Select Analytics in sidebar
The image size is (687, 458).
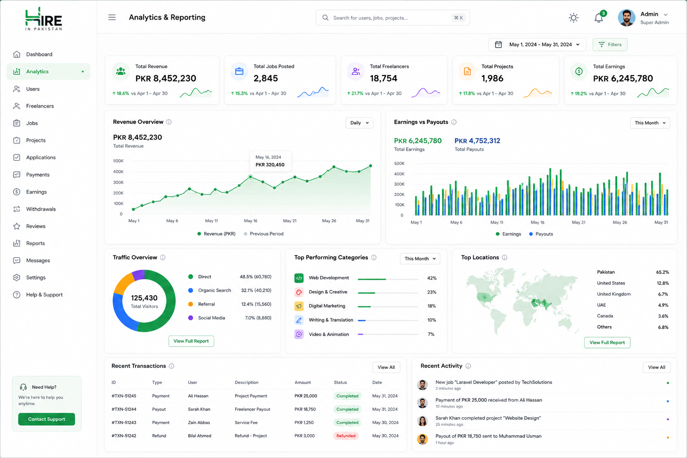click(x=48, y=72)
